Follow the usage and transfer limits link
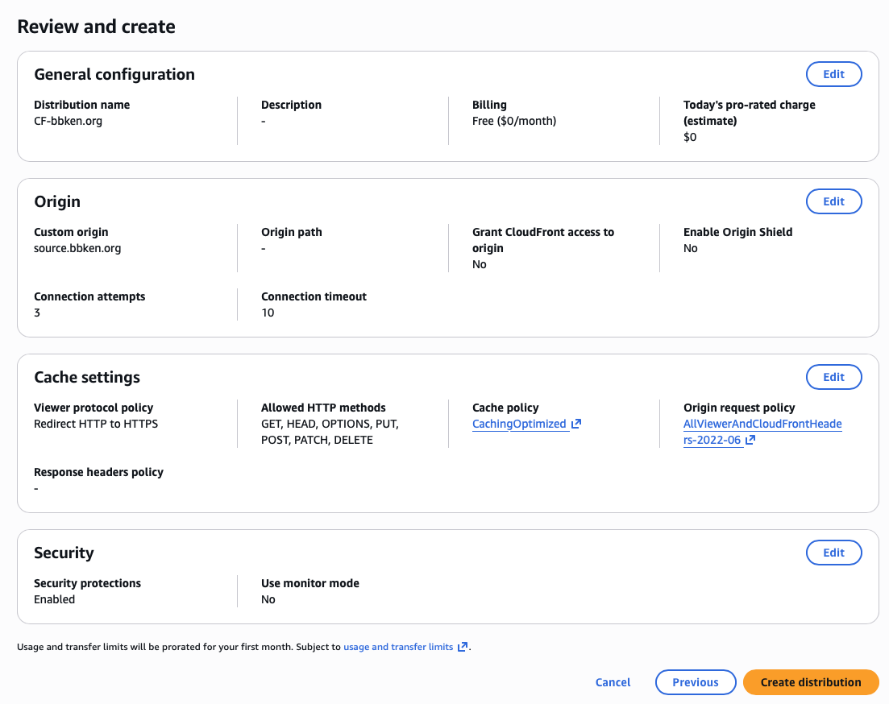Screen dimensions: 889x704 point(398,647)
